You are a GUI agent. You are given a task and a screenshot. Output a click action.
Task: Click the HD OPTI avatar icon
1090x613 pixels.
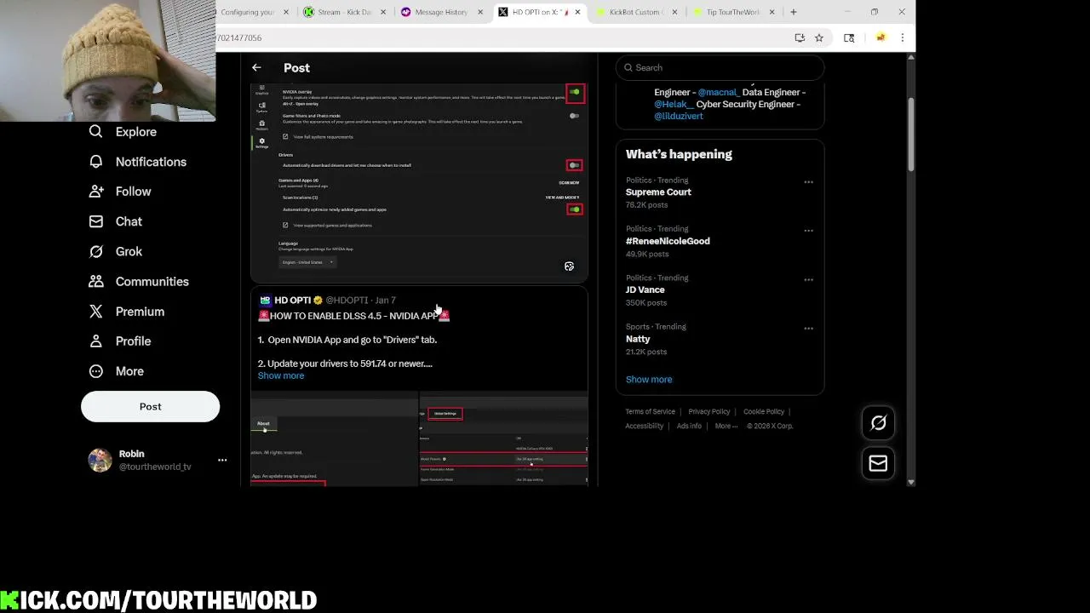click(265, 300)
